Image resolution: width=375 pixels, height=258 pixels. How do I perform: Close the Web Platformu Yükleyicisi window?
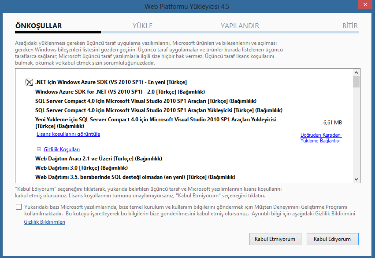365,4
